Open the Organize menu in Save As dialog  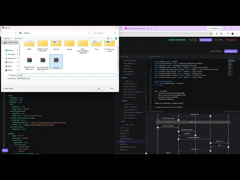pos(7,38)
